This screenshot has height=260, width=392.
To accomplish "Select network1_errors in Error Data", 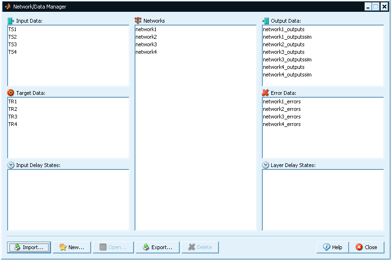I will [x=323, y=101].
